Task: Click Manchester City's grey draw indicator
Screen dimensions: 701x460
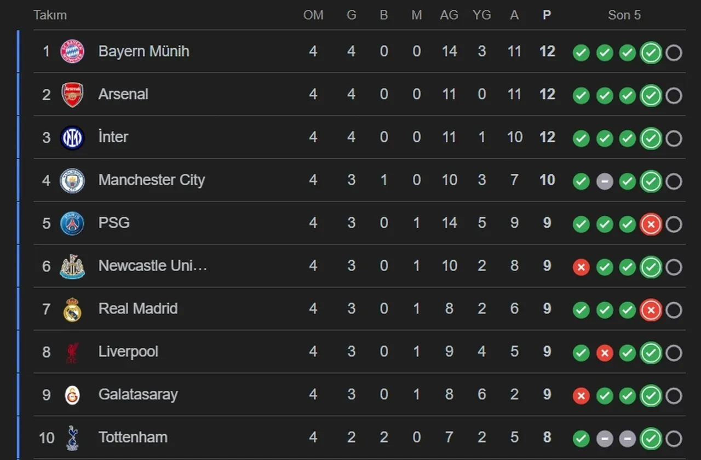Action: coord(605,181)
